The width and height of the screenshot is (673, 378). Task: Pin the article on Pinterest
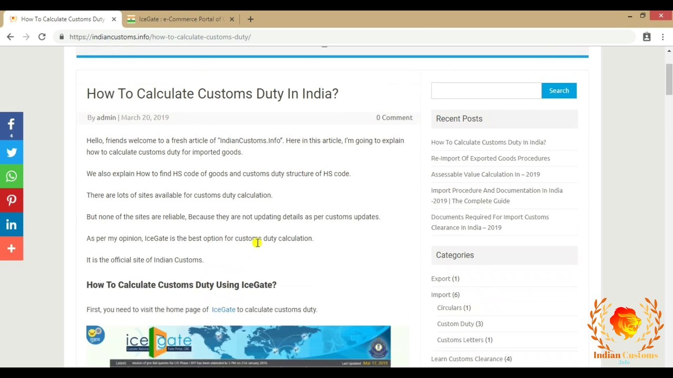click(12, 201)
